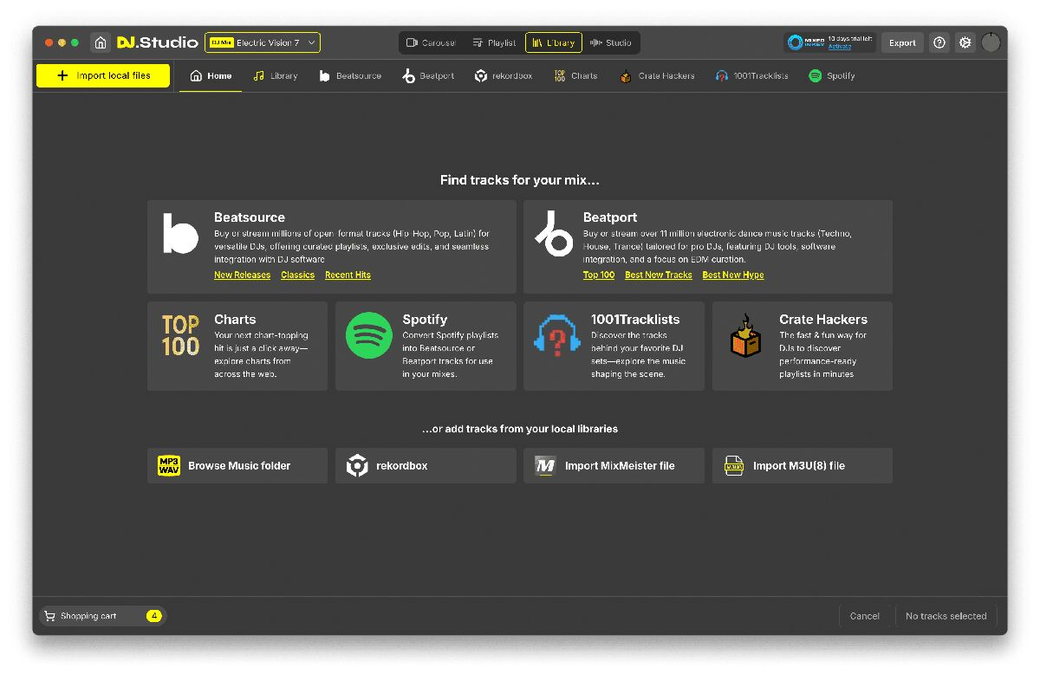Open settings via the gear icon
This screenshot has height=674, width=1040.
pos(965,42)
